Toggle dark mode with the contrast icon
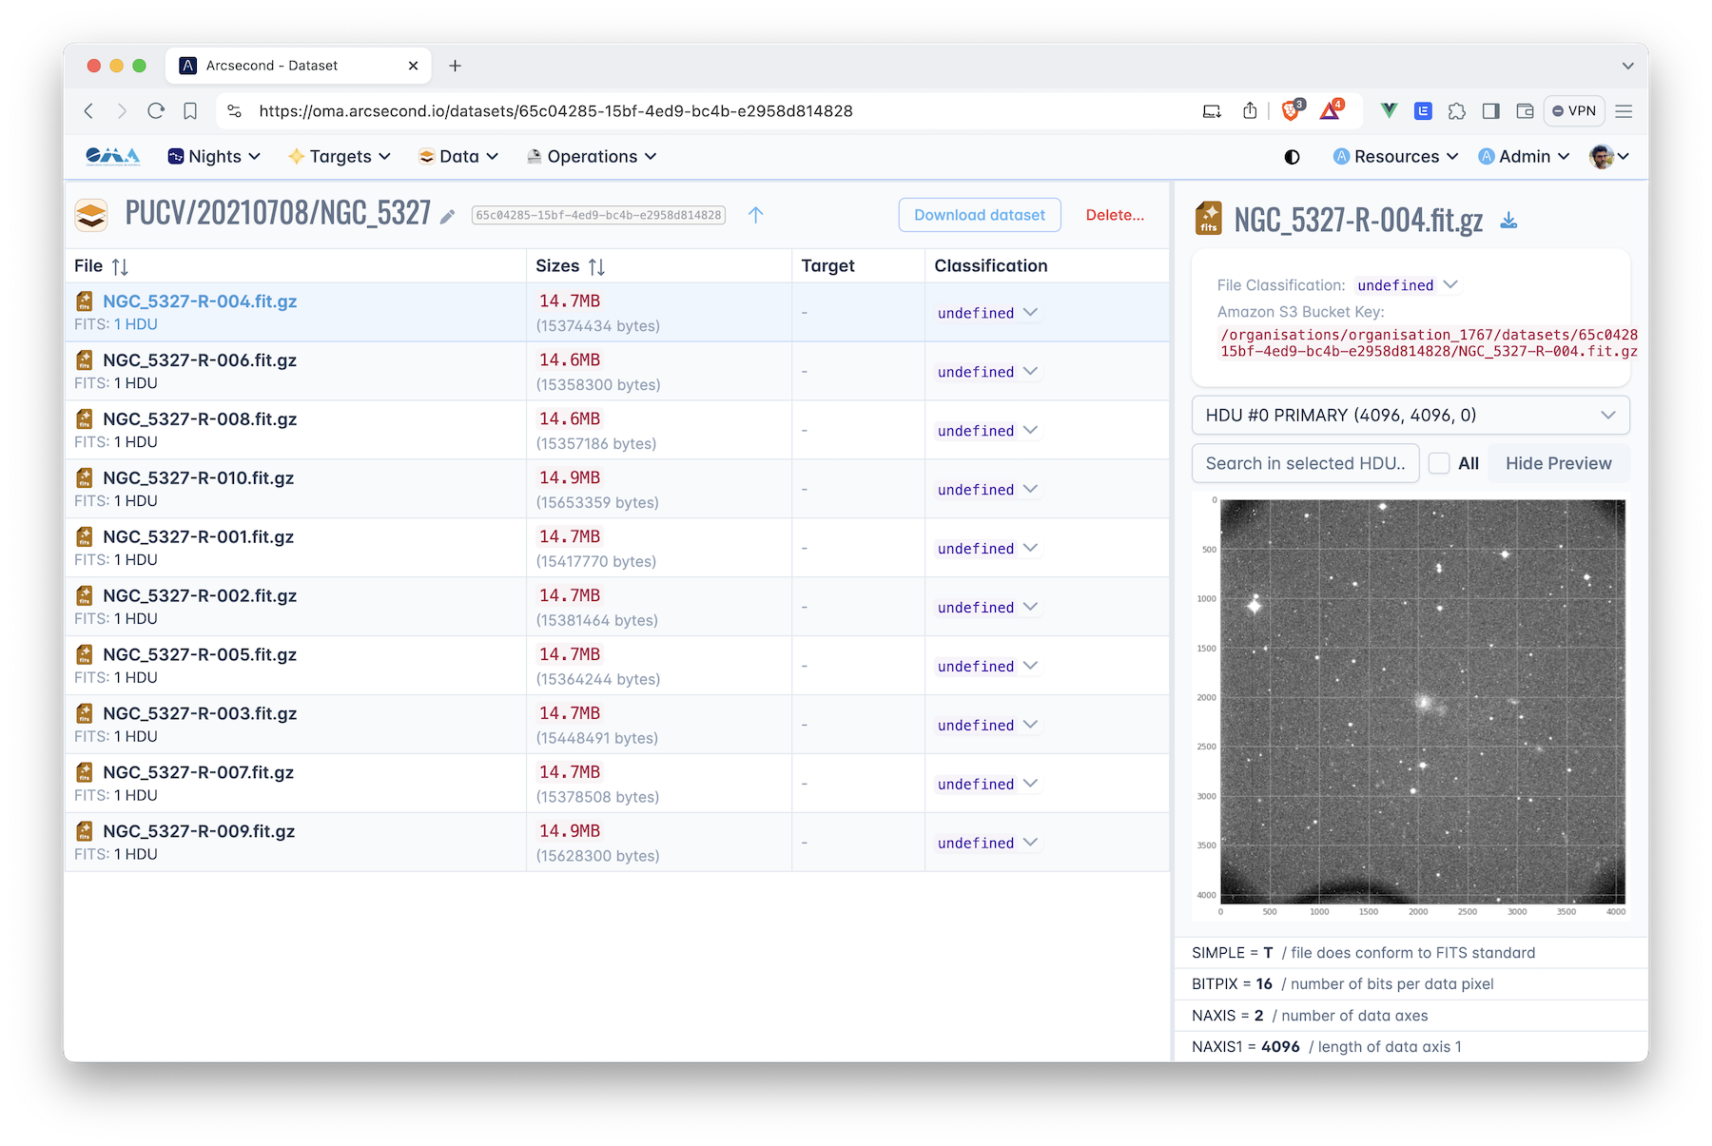Screen dimensions: 1712x1146 point(1291,157)
